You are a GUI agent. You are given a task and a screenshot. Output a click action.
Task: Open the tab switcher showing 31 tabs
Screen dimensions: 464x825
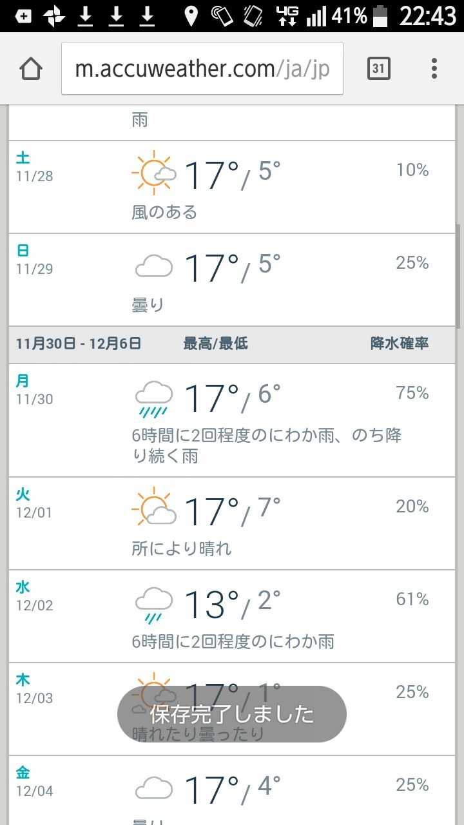(x=379, y=68)
